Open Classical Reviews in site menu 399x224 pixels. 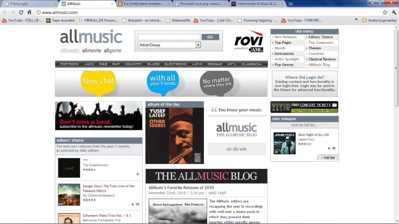[322, 59]
